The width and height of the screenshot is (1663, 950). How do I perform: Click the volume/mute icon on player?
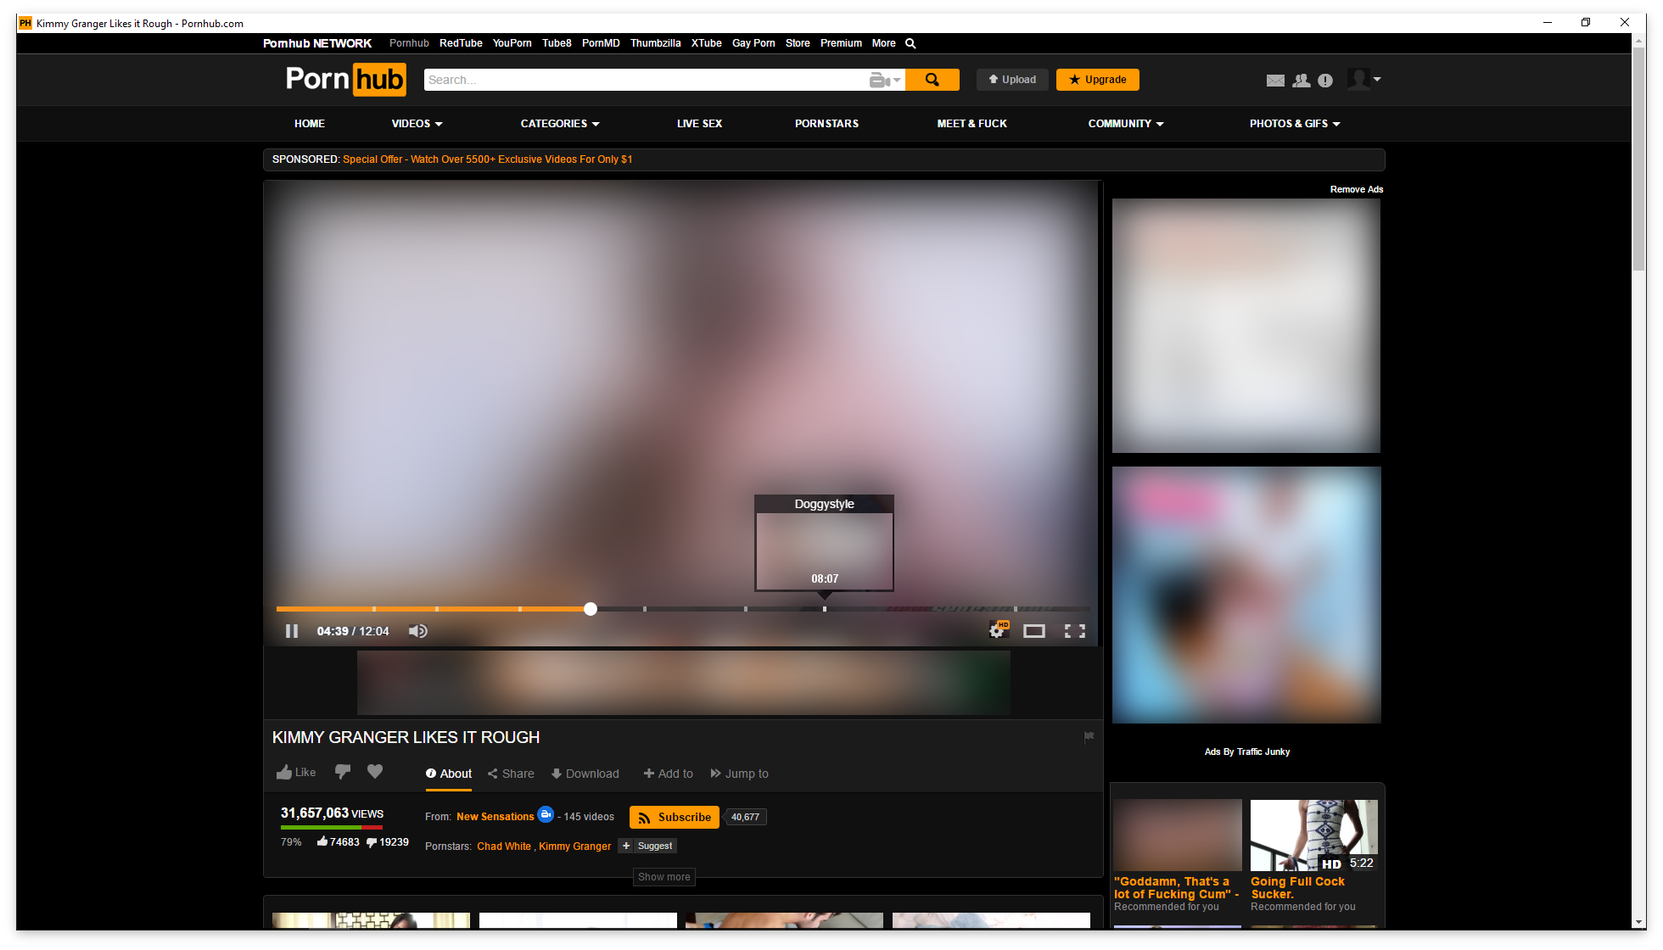[x=418, y=630]
